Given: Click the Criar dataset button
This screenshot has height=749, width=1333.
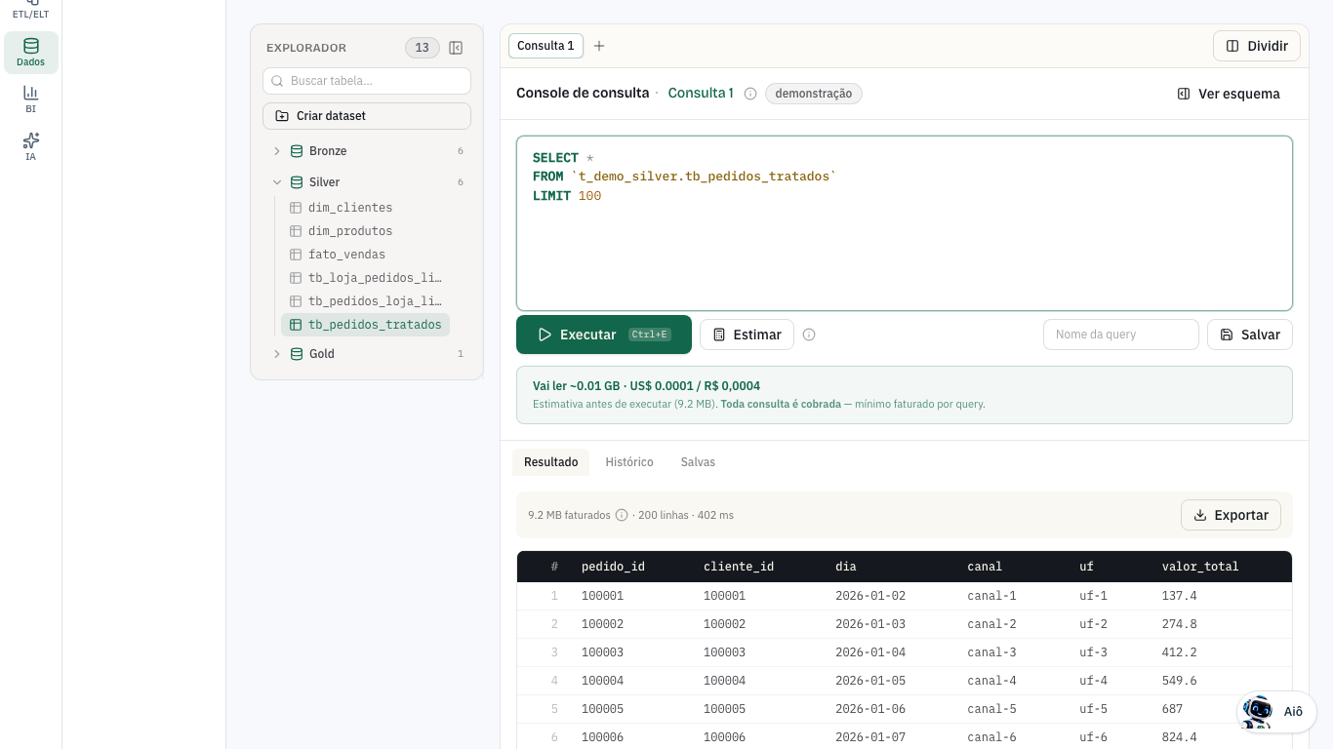Looking at the screenshot, I should (x=367, y=116).
